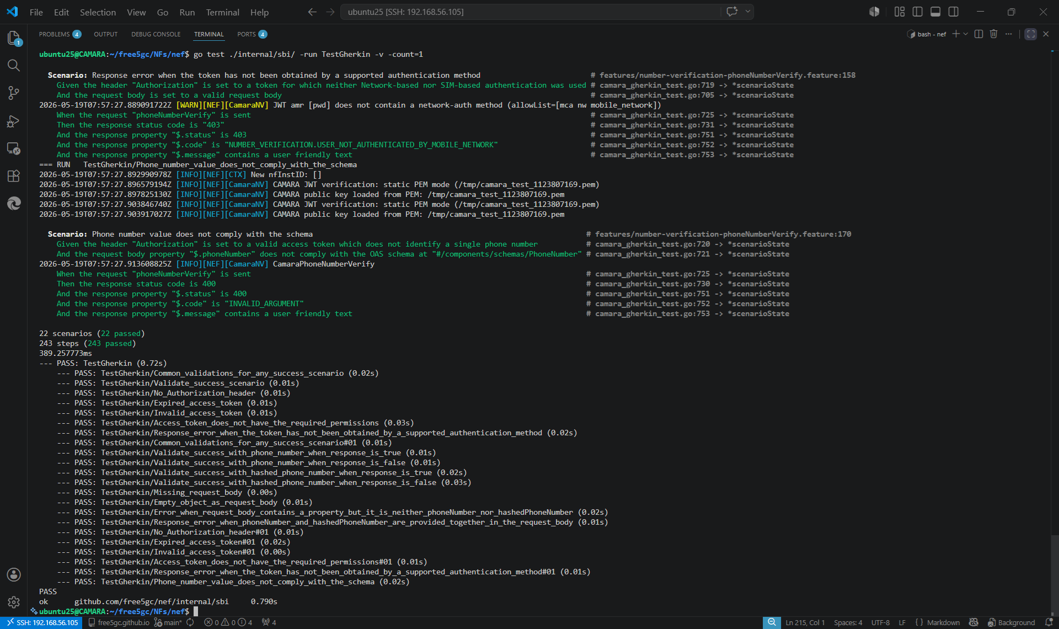Click the zoom-out icon in status bar
The width and height of the screenshot is (1059, 629).
(x=772, y=622)
